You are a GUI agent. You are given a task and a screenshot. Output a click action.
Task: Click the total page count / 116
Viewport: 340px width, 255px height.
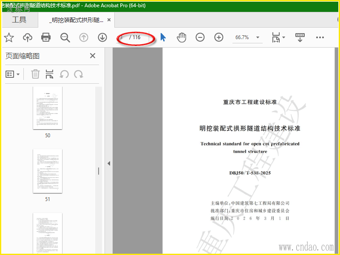[x=135, y=37]
